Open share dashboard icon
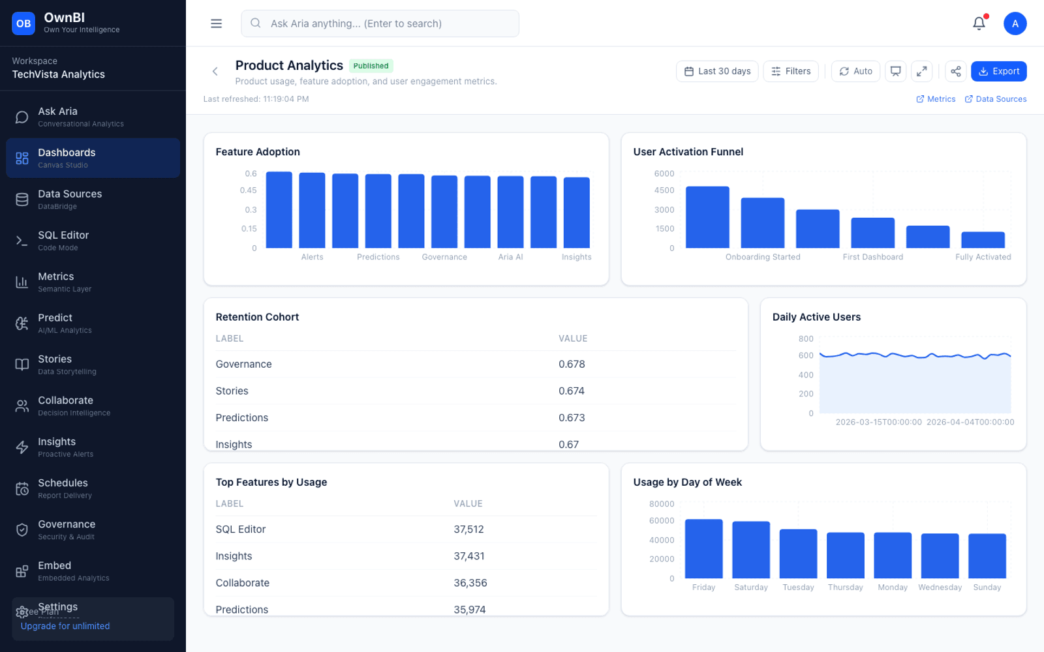1044x652 pixels. pyautogui.click(x=955, y=71)
